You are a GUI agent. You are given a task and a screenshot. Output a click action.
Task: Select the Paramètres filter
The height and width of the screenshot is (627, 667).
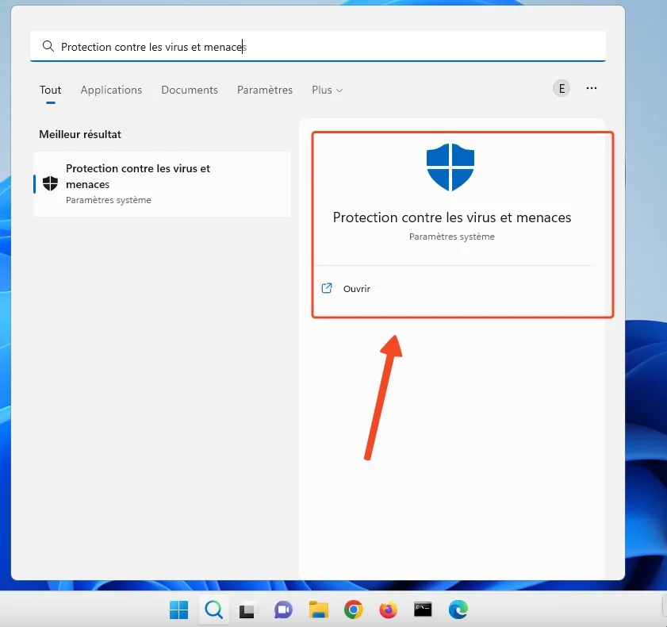pos(265,90)
